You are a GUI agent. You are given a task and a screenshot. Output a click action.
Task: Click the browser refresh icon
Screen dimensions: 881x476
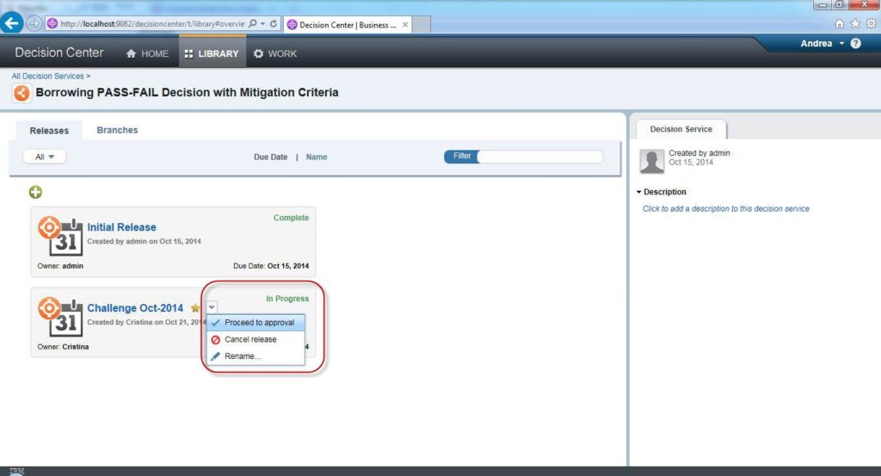click(x=274, y=24)
